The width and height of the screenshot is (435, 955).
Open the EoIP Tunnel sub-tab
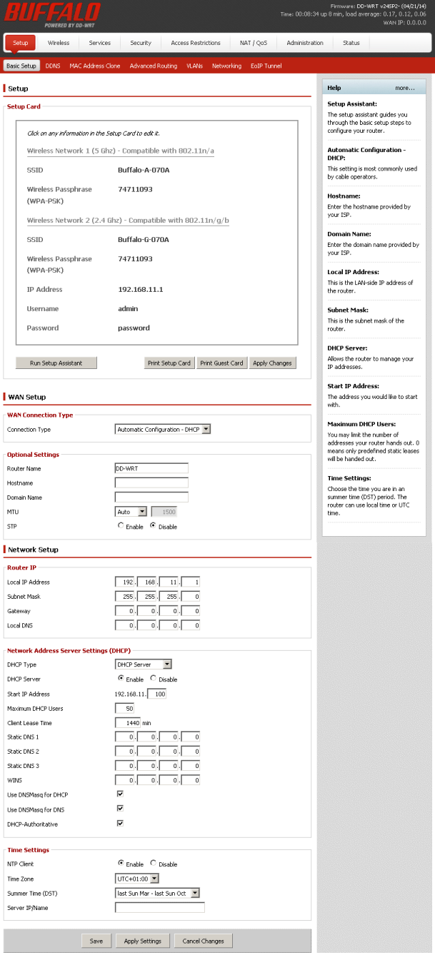[266, 66]
